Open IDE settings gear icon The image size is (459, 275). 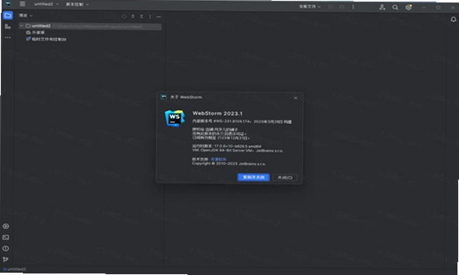click(409, 8)
